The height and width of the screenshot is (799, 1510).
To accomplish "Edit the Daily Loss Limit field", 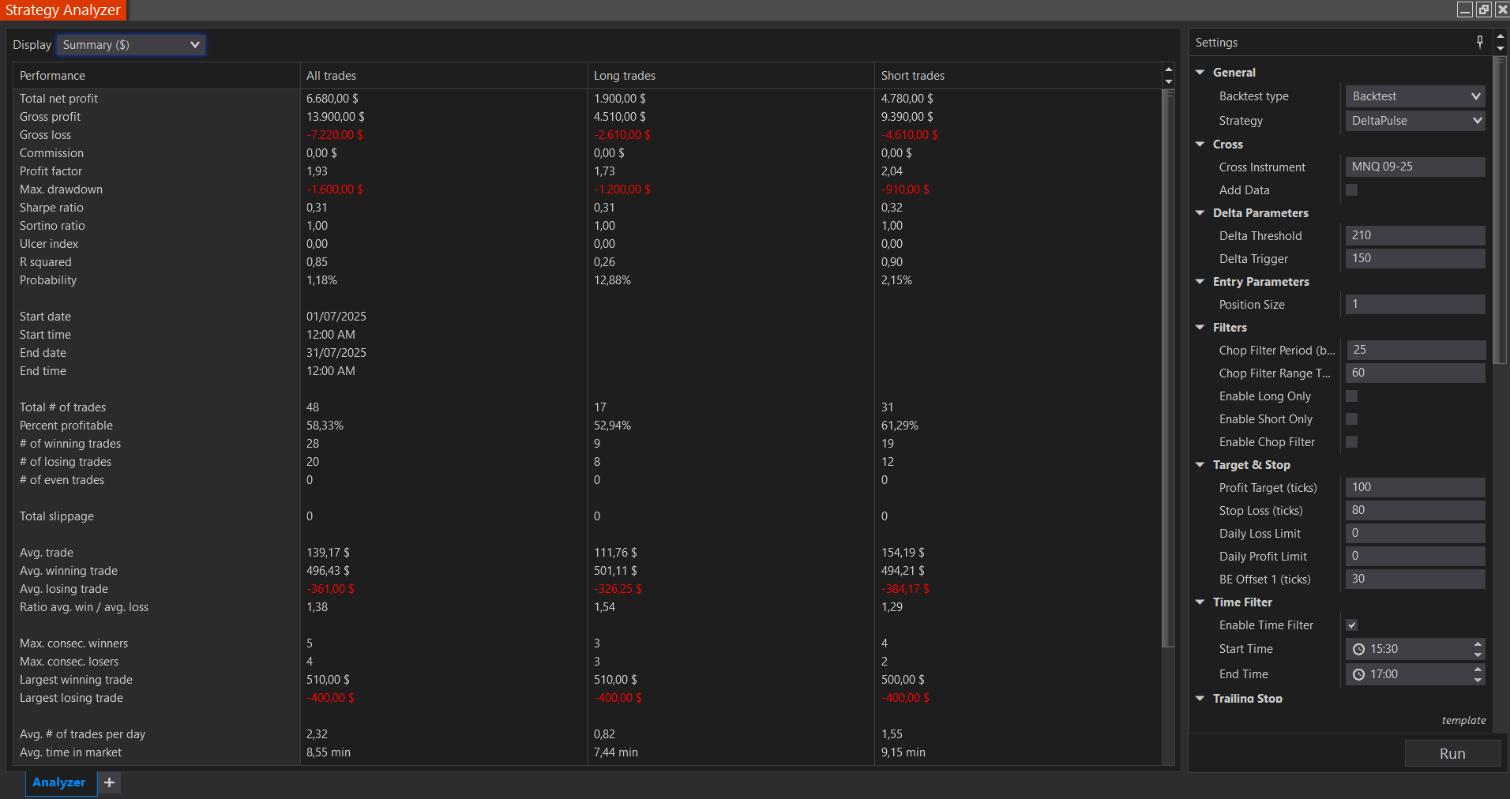I will pyautogui.click(x=1415, y=533).
